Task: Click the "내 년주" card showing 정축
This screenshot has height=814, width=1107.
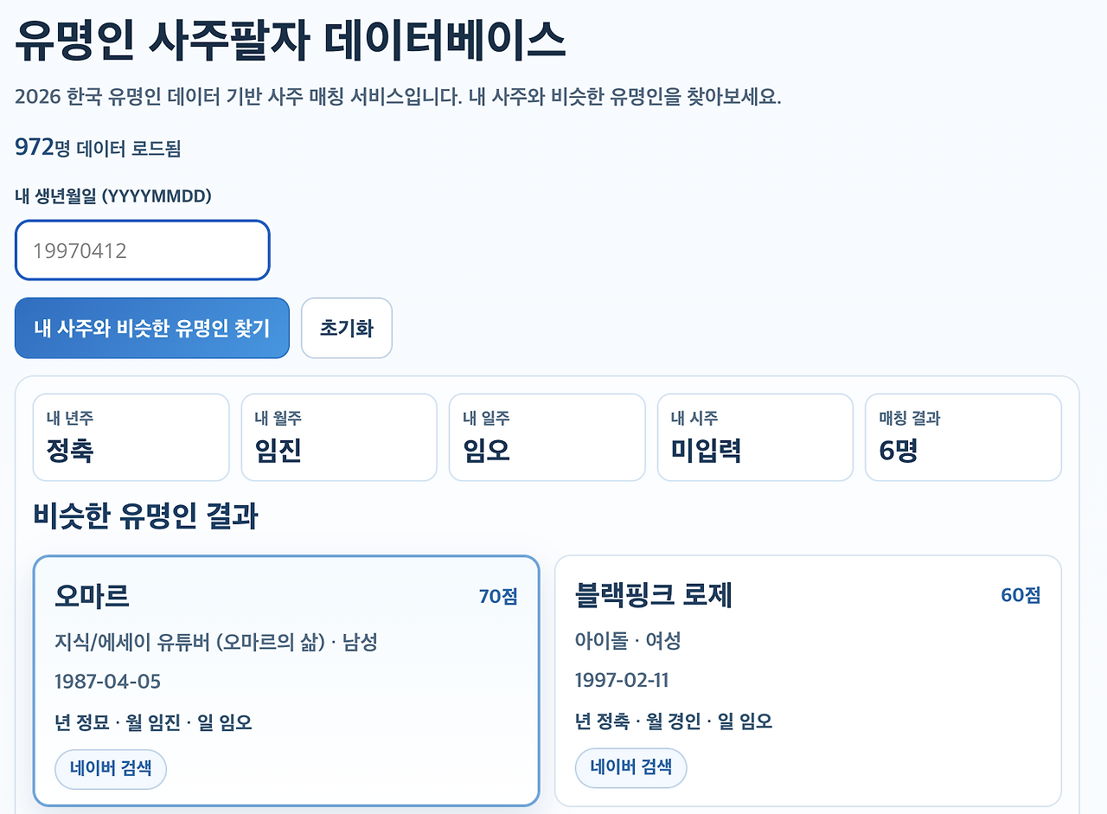Action: point(131,437)
